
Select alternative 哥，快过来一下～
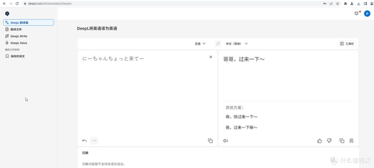click(241, 117)
